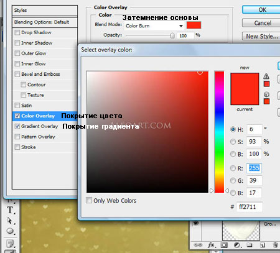
Task: Click the link layers chain icon
Action: tap(198, 245)
